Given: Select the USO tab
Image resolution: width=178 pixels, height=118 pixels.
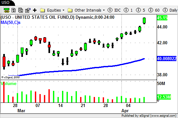Looking at the screenshot, I should coord(7,3).
